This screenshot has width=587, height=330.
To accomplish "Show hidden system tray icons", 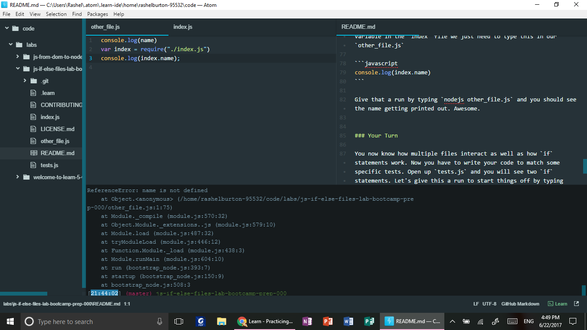I will pos(452,321).
